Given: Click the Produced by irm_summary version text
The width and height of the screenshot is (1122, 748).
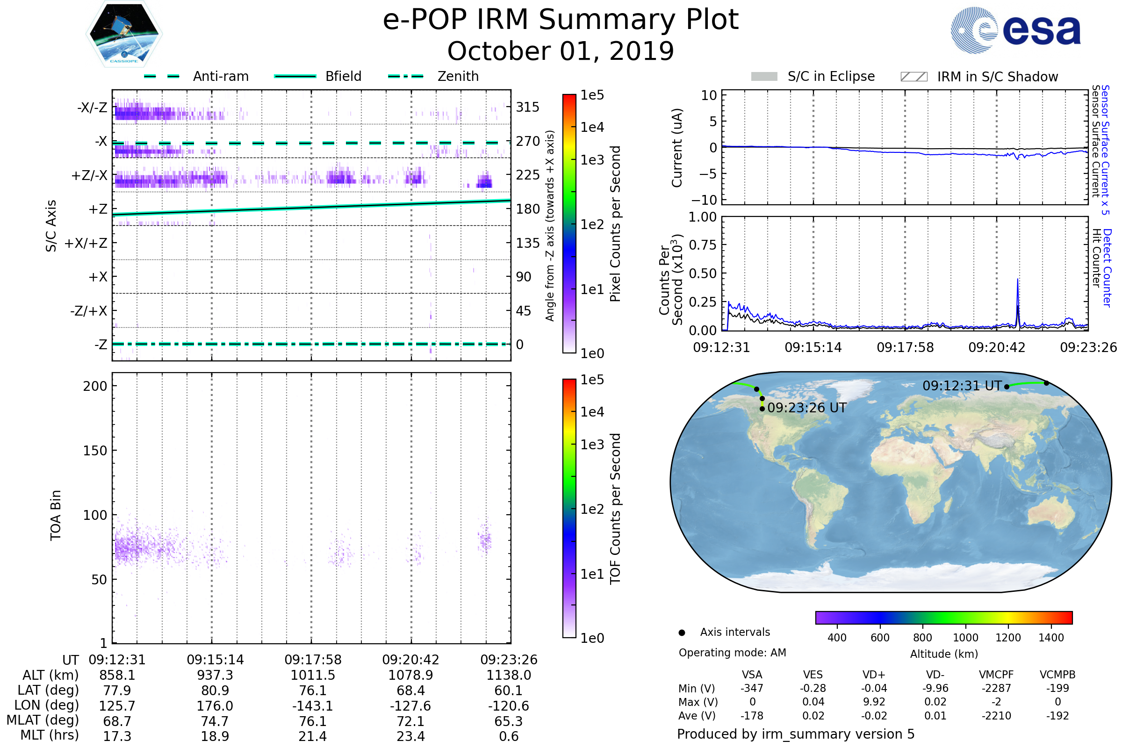Looking at the screenshot, I should 795,734.
